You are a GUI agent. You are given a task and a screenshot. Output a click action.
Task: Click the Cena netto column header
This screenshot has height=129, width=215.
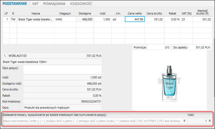click(135, 13)
